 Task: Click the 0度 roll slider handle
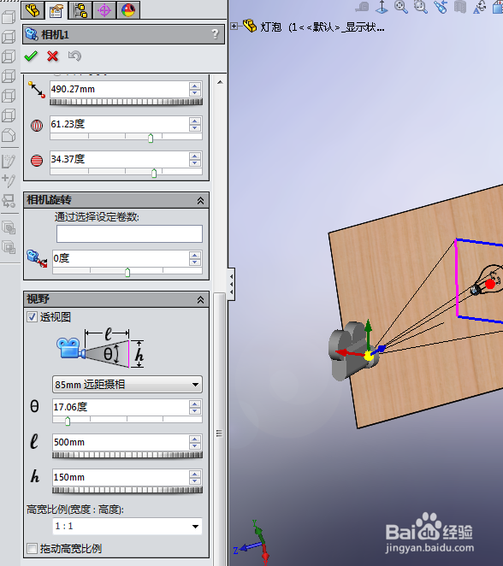tap(127, 272)
